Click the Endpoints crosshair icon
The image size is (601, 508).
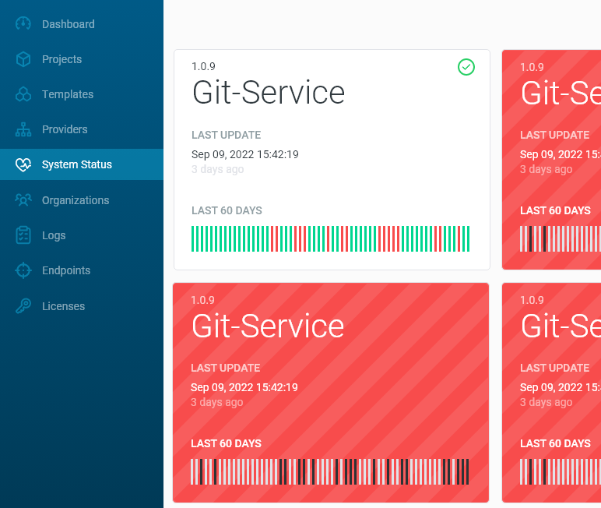[x=23, y=270]
